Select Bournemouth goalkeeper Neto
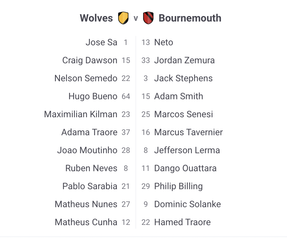287x239 pixels. 164,42
